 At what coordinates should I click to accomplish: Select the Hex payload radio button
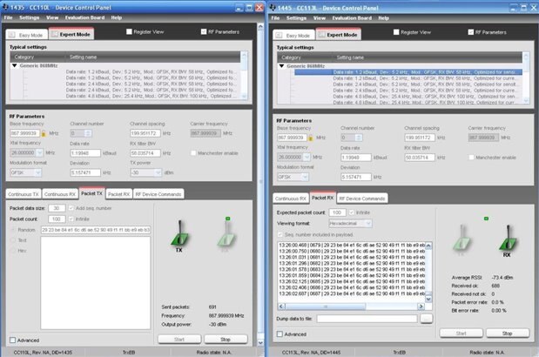click(13, 251)
